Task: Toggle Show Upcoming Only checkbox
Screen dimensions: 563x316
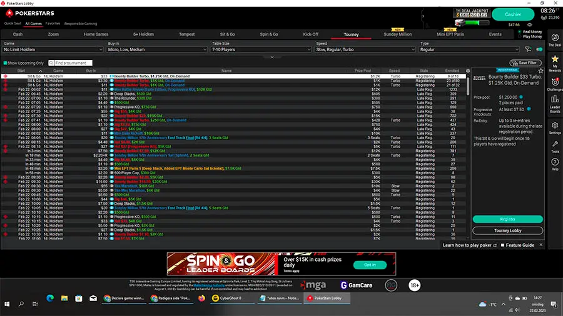Action: coord(5,63)
